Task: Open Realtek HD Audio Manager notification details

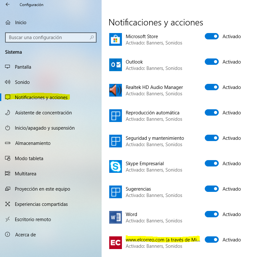Action: [x=154, y=87]
